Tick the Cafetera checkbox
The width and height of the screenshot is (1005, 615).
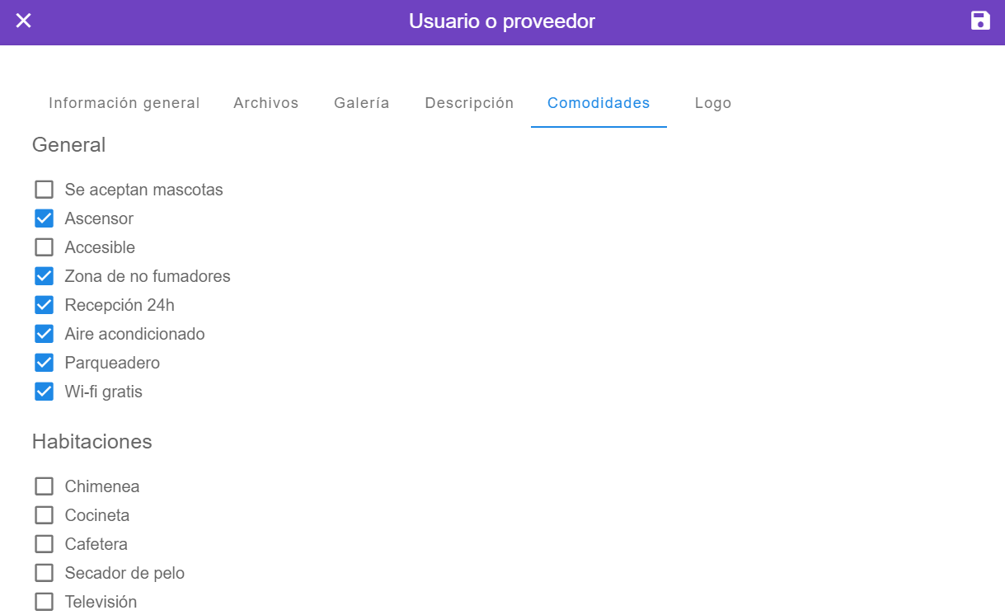(x=45, y=544)
